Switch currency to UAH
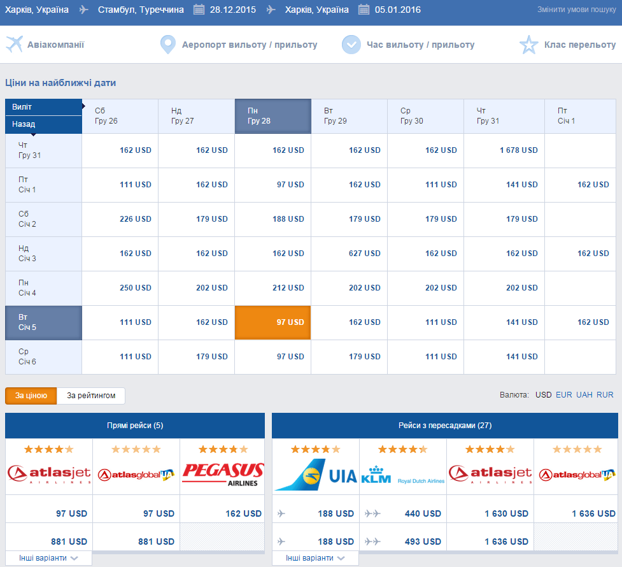The height and width of the screenshot is (567, 622). point(584,395)
